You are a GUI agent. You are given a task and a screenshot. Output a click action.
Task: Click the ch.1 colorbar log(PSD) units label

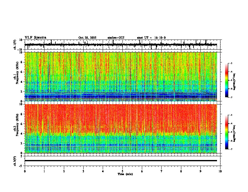coord(235,82)
